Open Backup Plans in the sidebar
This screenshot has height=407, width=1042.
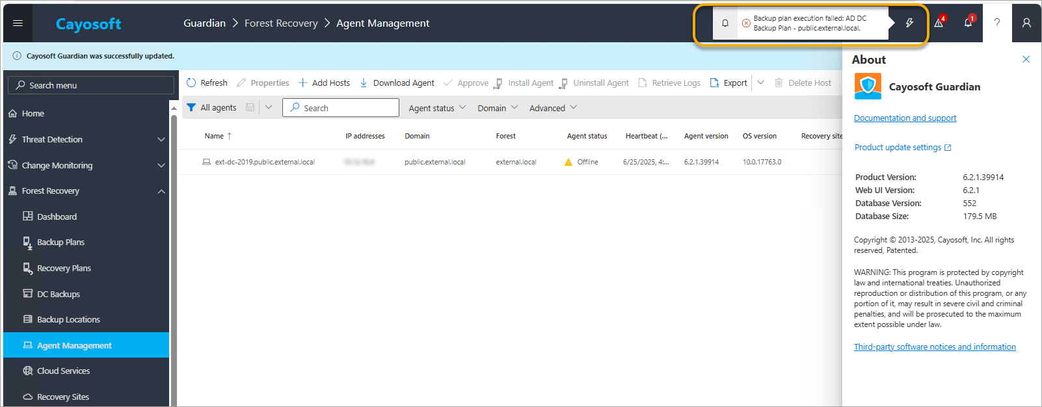pos(60,242)
